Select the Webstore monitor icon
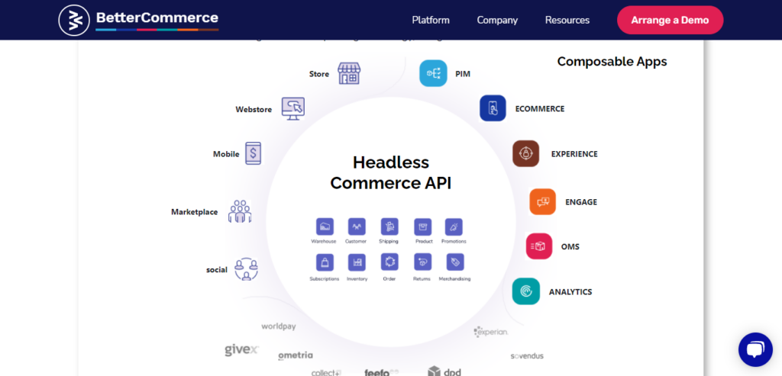 click(x=292, y=108)
